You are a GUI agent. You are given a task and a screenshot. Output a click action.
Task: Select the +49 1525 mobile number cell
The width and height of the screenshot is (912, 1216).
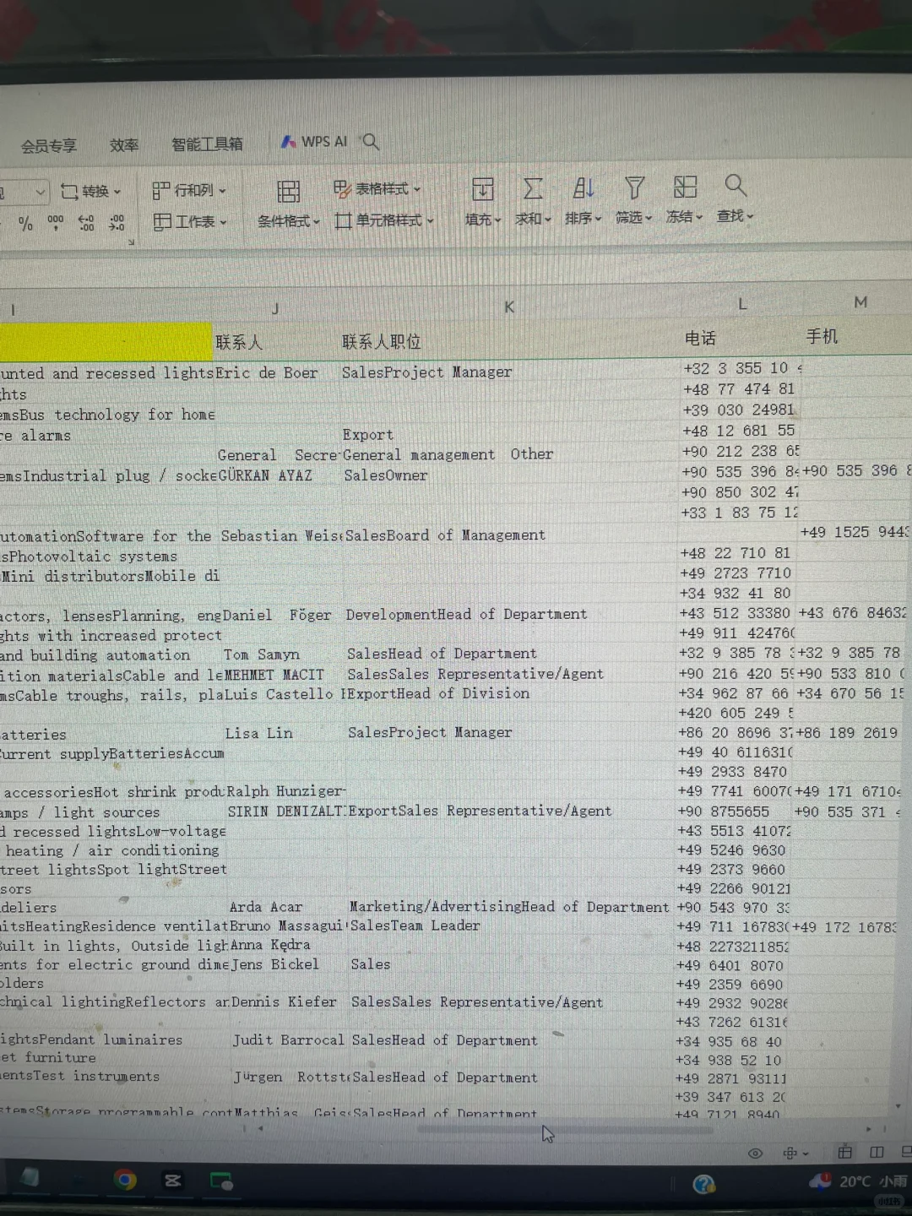(x=855, y=532)
